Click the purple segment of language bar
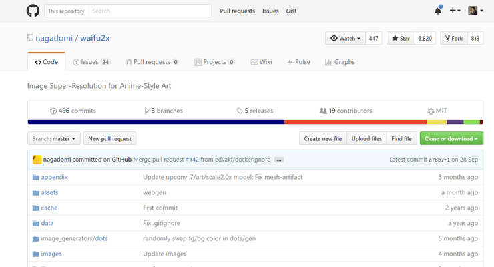The height and width of the screenshot is (267, 494). tap(455, 122)
